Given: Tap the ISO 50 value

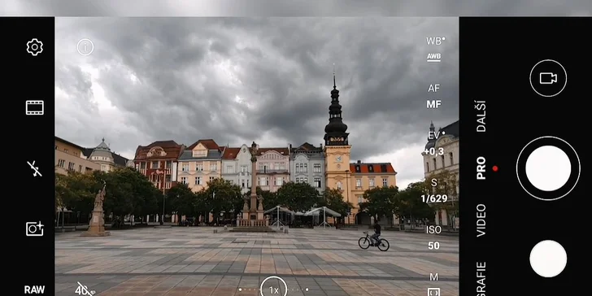Looking at the screenshot, I should [x=433, y=246].
